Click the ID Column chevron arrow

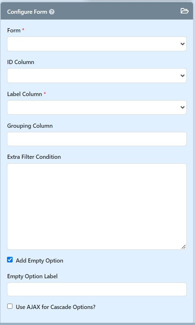pyautogui.click(x=182, y=76)
